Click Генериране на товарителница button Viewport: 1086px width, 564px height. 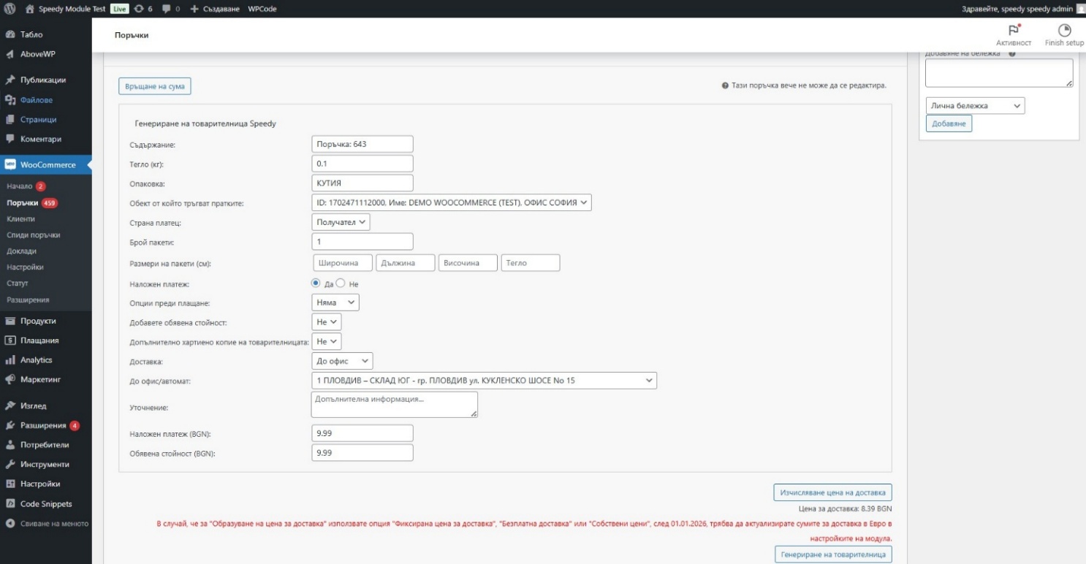tap(833, 555)
